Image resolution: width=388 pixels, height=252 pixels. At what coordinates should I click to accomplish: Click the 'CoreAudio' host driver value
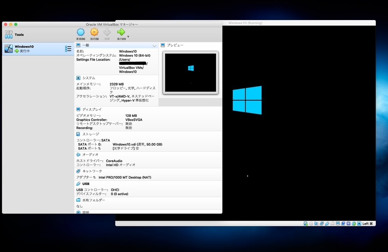click(x=114, y=161)
